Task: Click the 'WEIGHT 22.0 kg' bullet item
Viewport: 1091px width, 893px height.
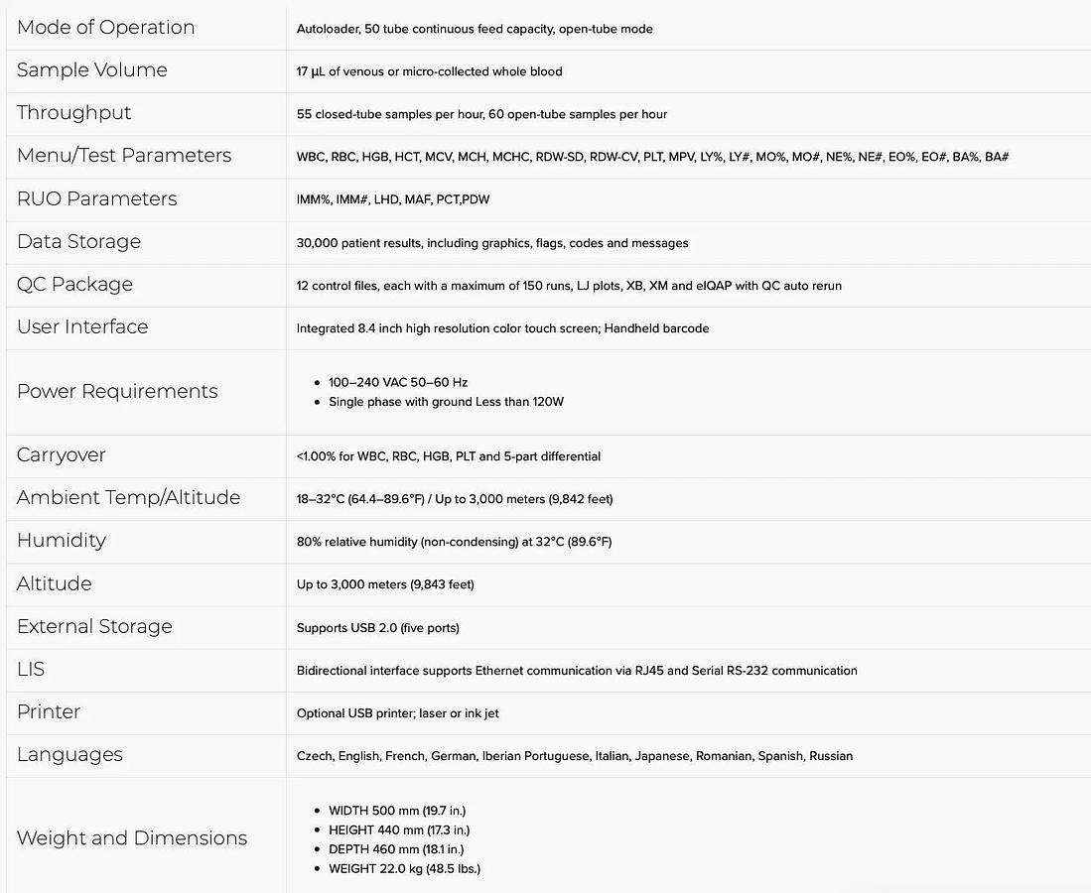Action: point(404,868)
